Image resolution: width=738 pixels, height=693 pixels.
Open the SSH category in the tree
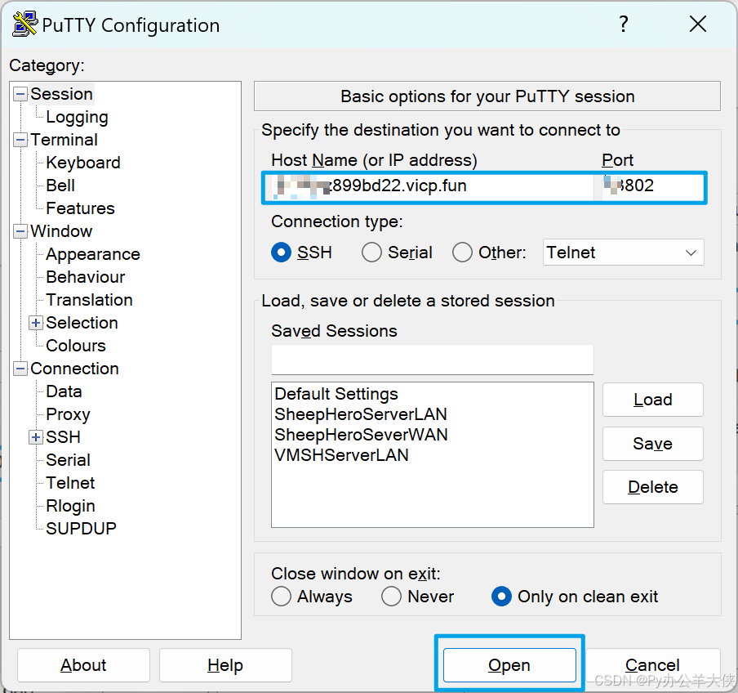pos(63,438)
